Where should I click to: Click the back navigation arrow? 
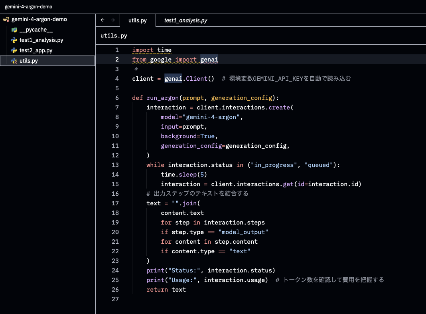point(103,20)
